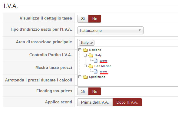Set Floating tax prices to No
This screenshot has width=178, height=113.
click(95, 91)
